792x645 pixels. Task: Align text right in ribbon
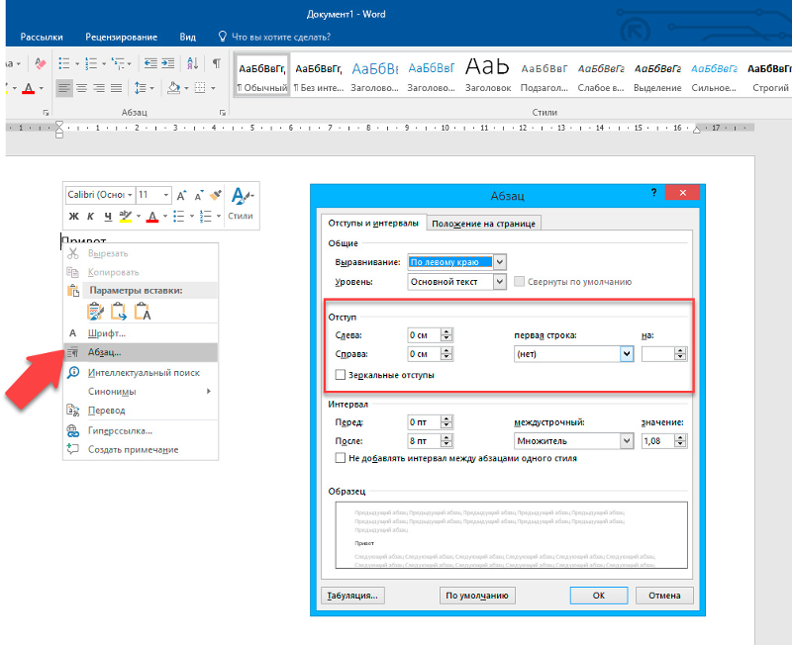[x=99, y=88]
